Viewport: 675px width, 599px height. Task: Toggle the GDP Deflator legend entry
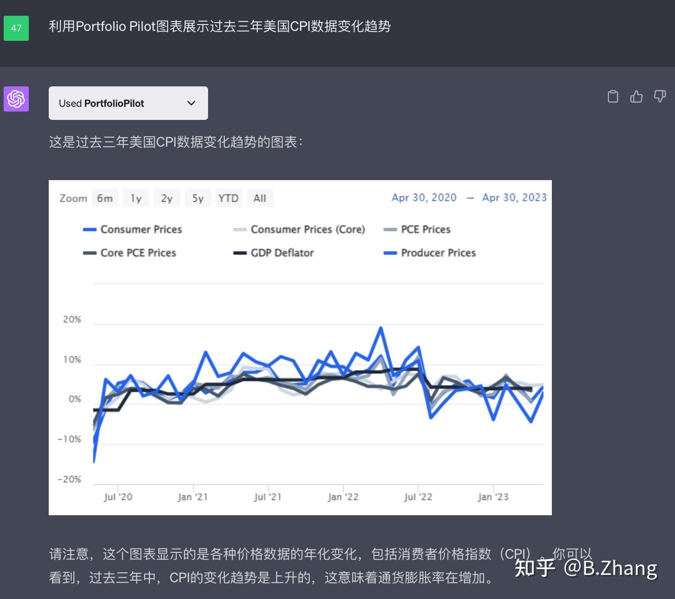[274, 253]
